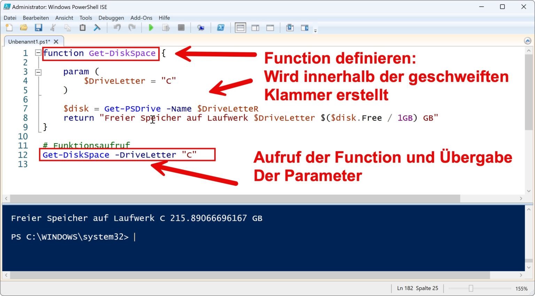Screen dimensions: 535x296
Task: Undo the last edit with the Undo icon
Action: coord(117,28)
